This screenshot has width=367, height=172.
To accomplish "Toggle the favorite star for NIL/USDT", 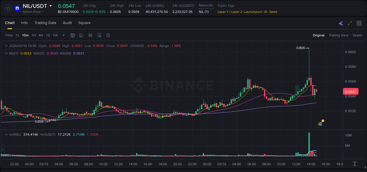I will coord(8,8).
